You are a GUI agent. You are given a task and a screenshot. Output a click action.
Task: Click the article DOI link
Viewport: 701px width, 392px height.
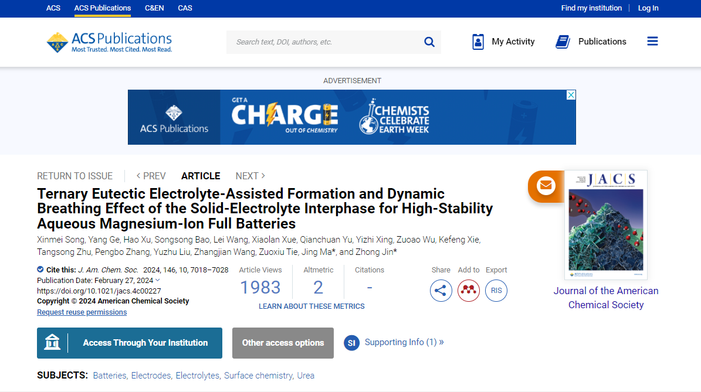point(99,291)
